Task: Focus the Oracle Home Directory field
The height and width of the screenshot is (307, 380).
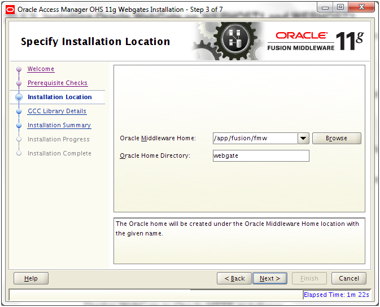Action: [261, 155]
